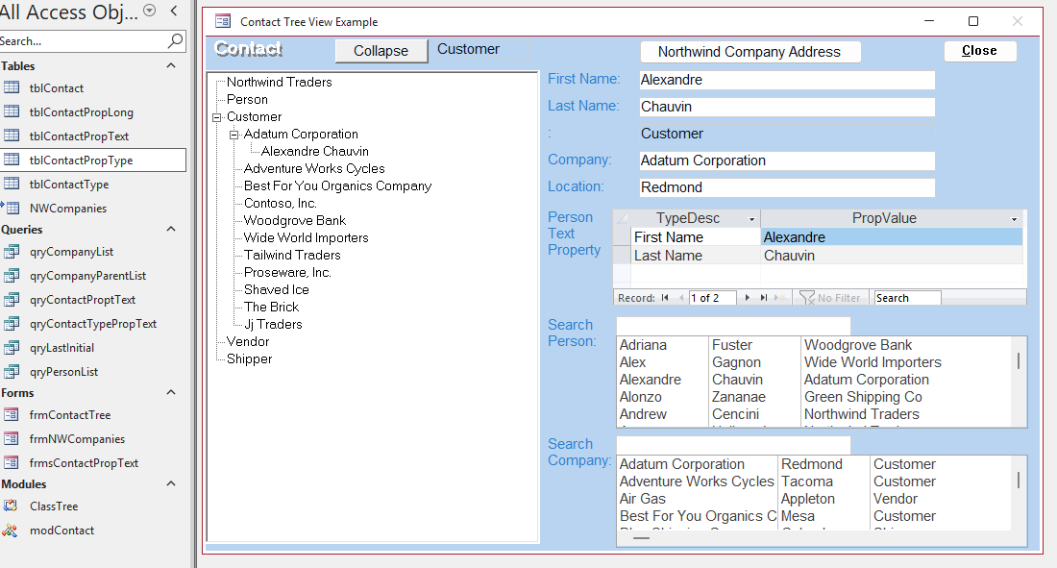
Task: Click the company list scrollbar thumb
Action: pos(1018,480)
